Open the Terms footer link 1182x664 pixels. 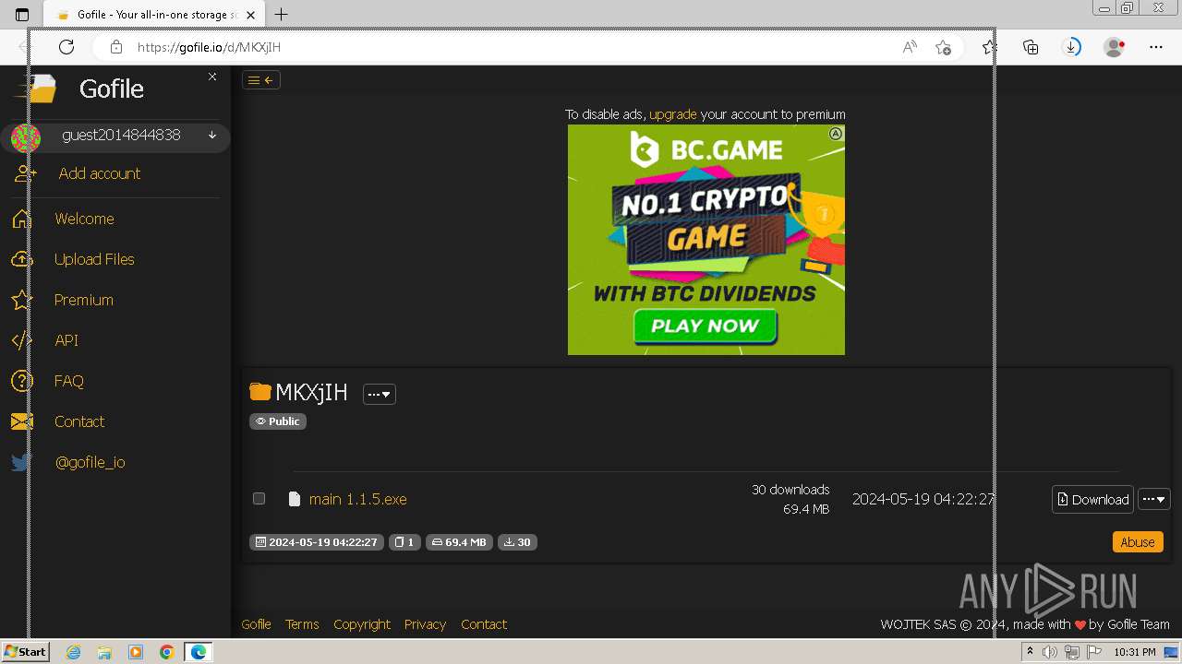pyautogui.click(x=302, y=624)
